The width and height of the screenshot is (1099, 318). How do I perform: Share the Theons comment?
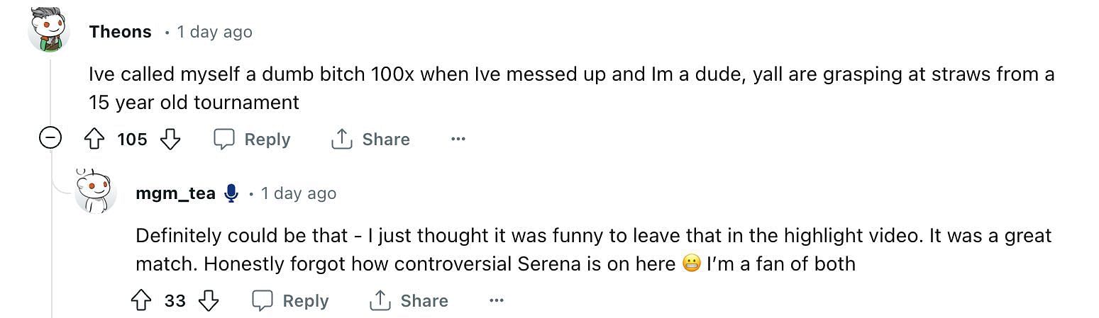click(370, 140)
